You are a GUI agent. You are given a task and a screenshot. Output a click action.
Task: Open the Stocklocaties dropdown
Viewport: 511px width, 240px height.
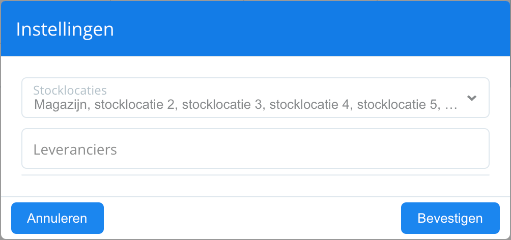255,97
